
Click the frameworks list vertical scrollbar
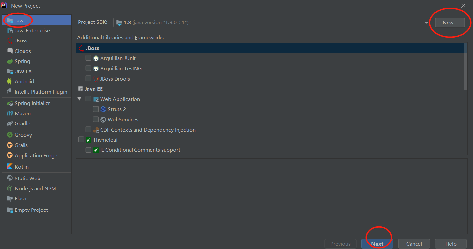click(465, 67)
